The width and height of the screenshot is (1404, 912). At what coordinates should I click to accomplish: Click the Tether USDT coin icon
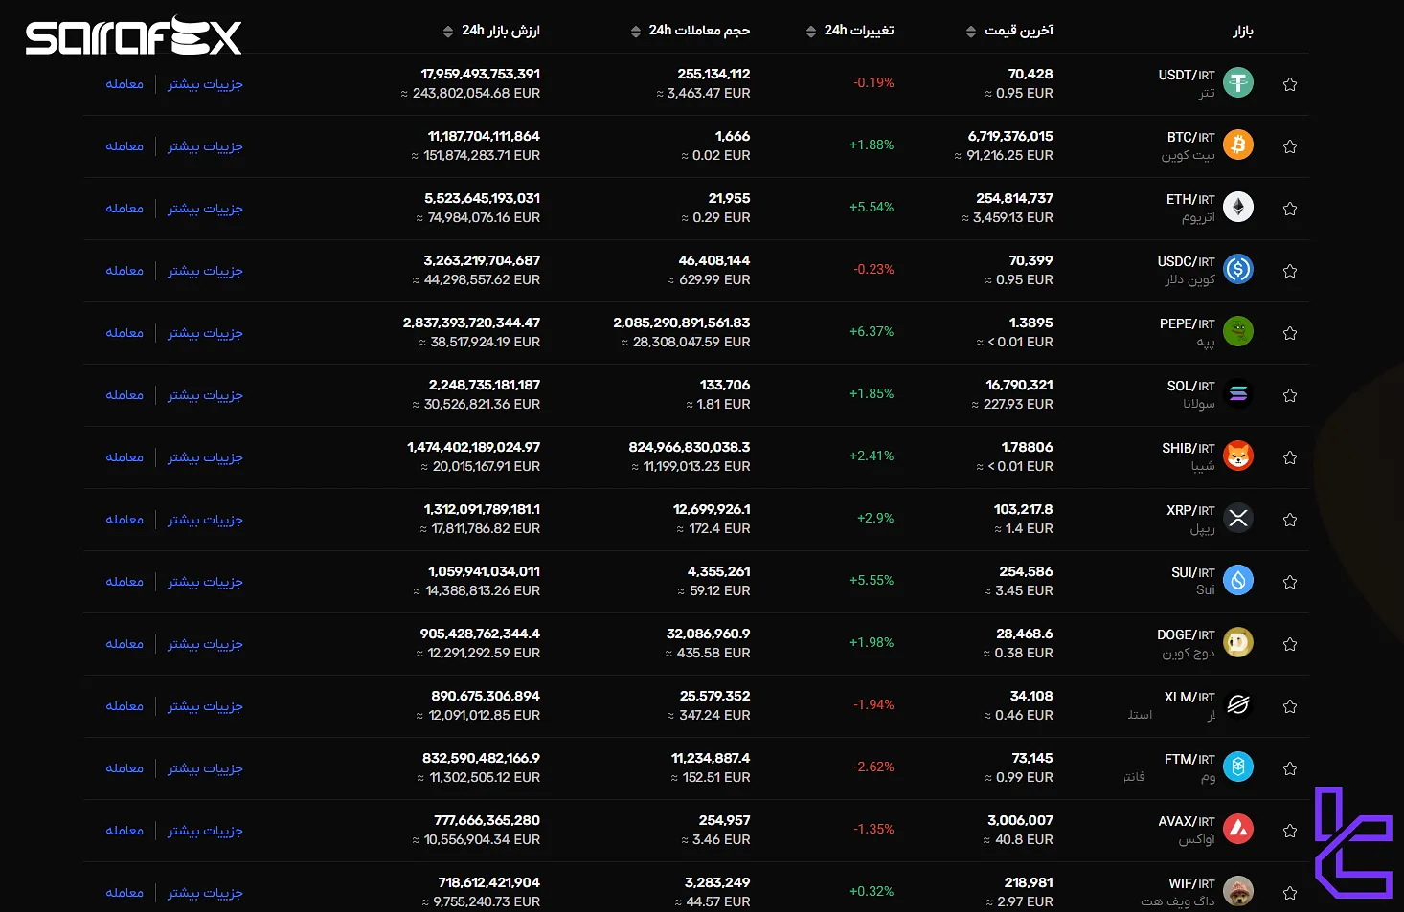pos(1238,83)
